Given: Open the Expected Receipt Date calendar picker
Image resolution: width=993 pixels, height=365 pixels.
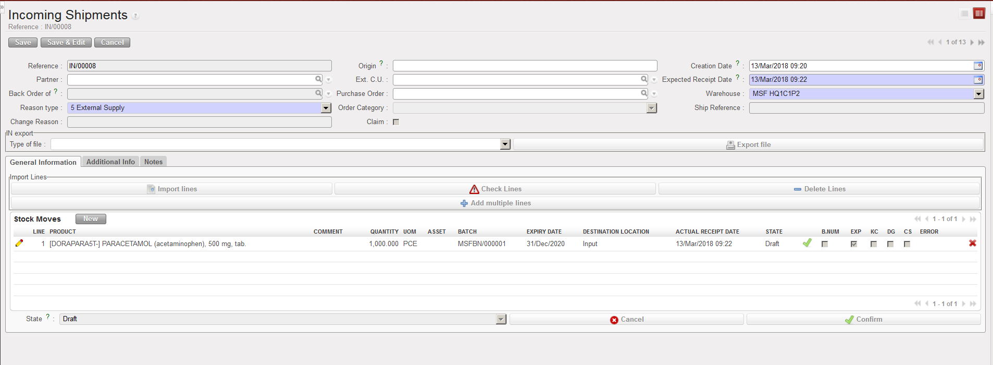Looking at the screenshot, I should (978, 80).
